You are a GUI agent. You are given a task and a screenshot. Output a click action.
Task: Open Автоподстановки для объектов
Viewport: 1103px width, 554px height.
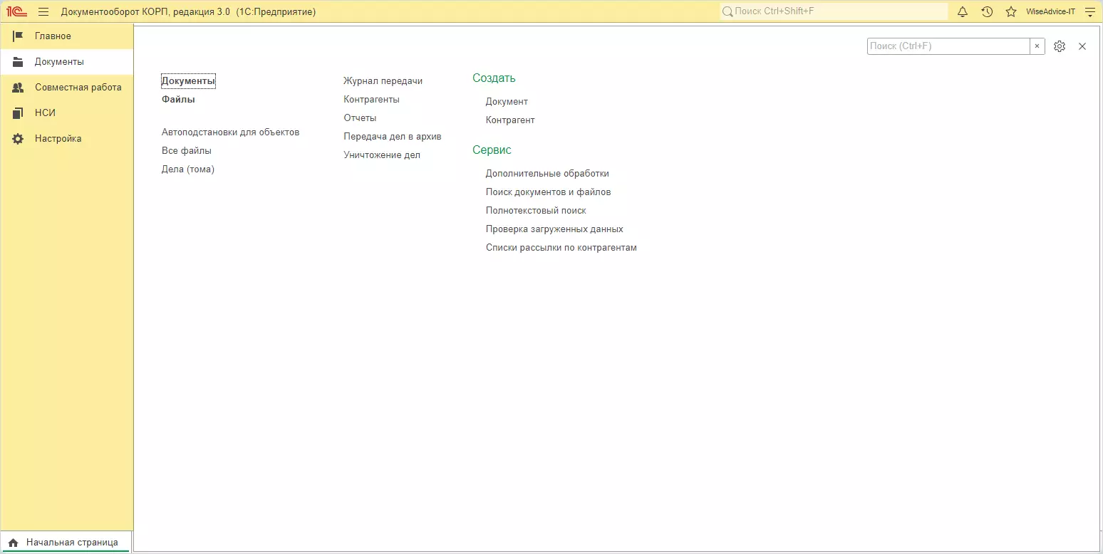[x=230, y=132]
